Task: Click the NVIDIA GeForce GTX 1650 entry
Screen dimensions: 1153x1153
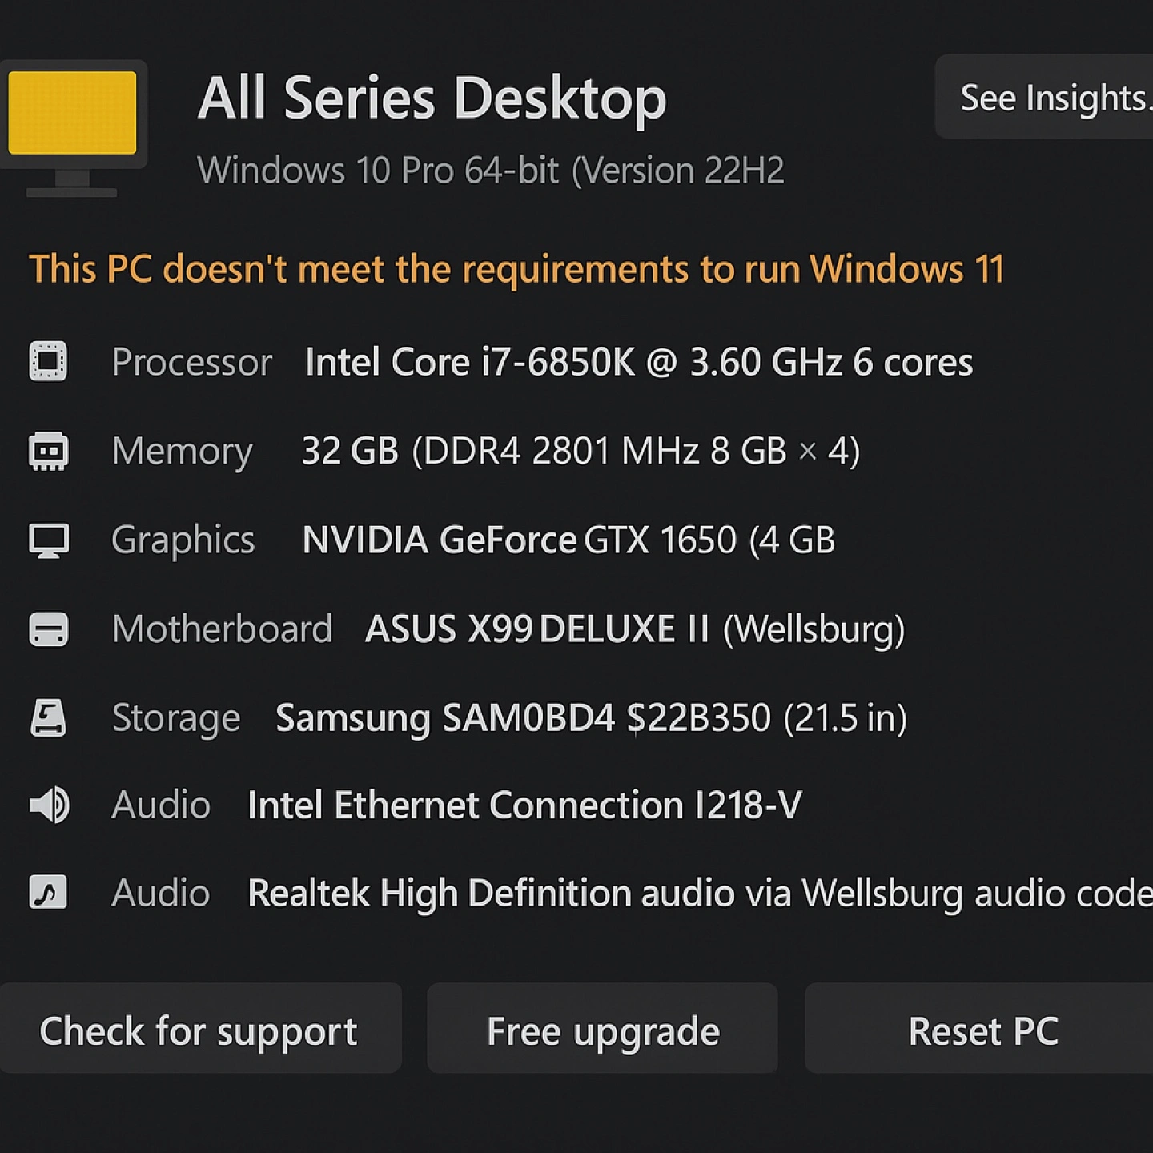Action: tap(568, 540)
